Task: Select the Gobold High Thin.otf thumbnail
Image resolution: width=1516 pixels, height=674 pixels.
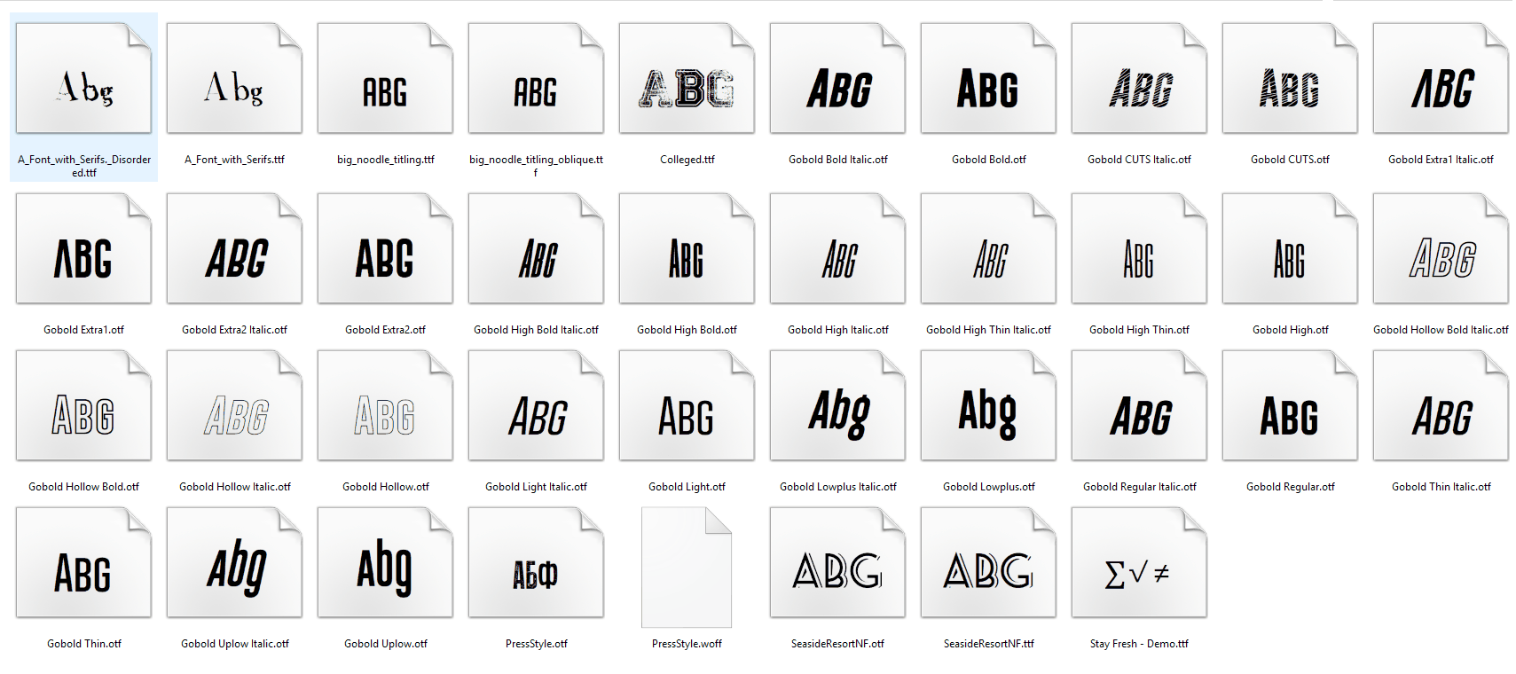Action: [x=1139, y=250]
